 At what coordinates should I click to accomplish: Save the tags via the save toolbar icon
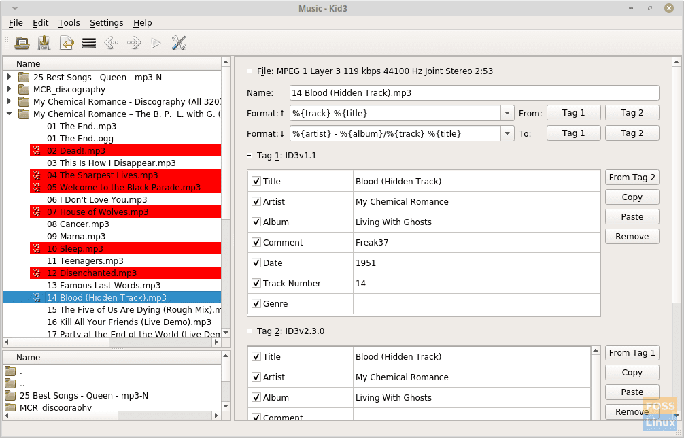44,43
